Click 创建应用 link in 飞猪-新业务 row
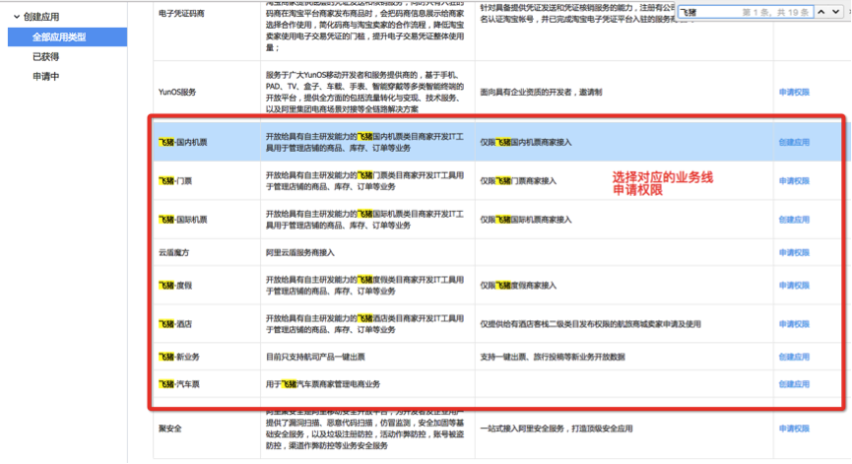Viewport: 852px width, 464px height. click(794, 357)
